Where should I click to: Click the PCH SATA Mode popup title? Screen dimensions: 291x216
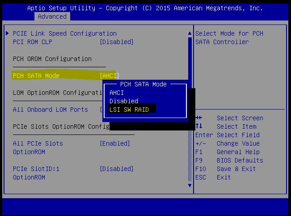coord(143,84)
